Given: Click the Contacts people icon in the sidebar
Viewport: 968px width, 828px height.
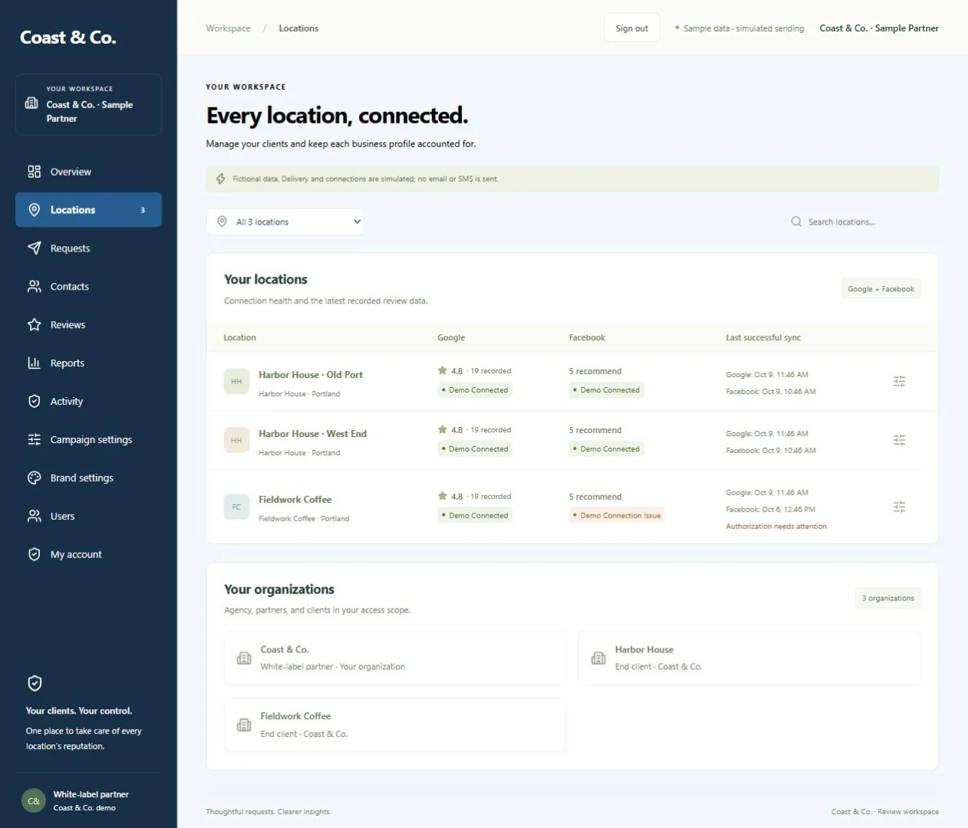Looking at the screenshot, I should point(34,287).
